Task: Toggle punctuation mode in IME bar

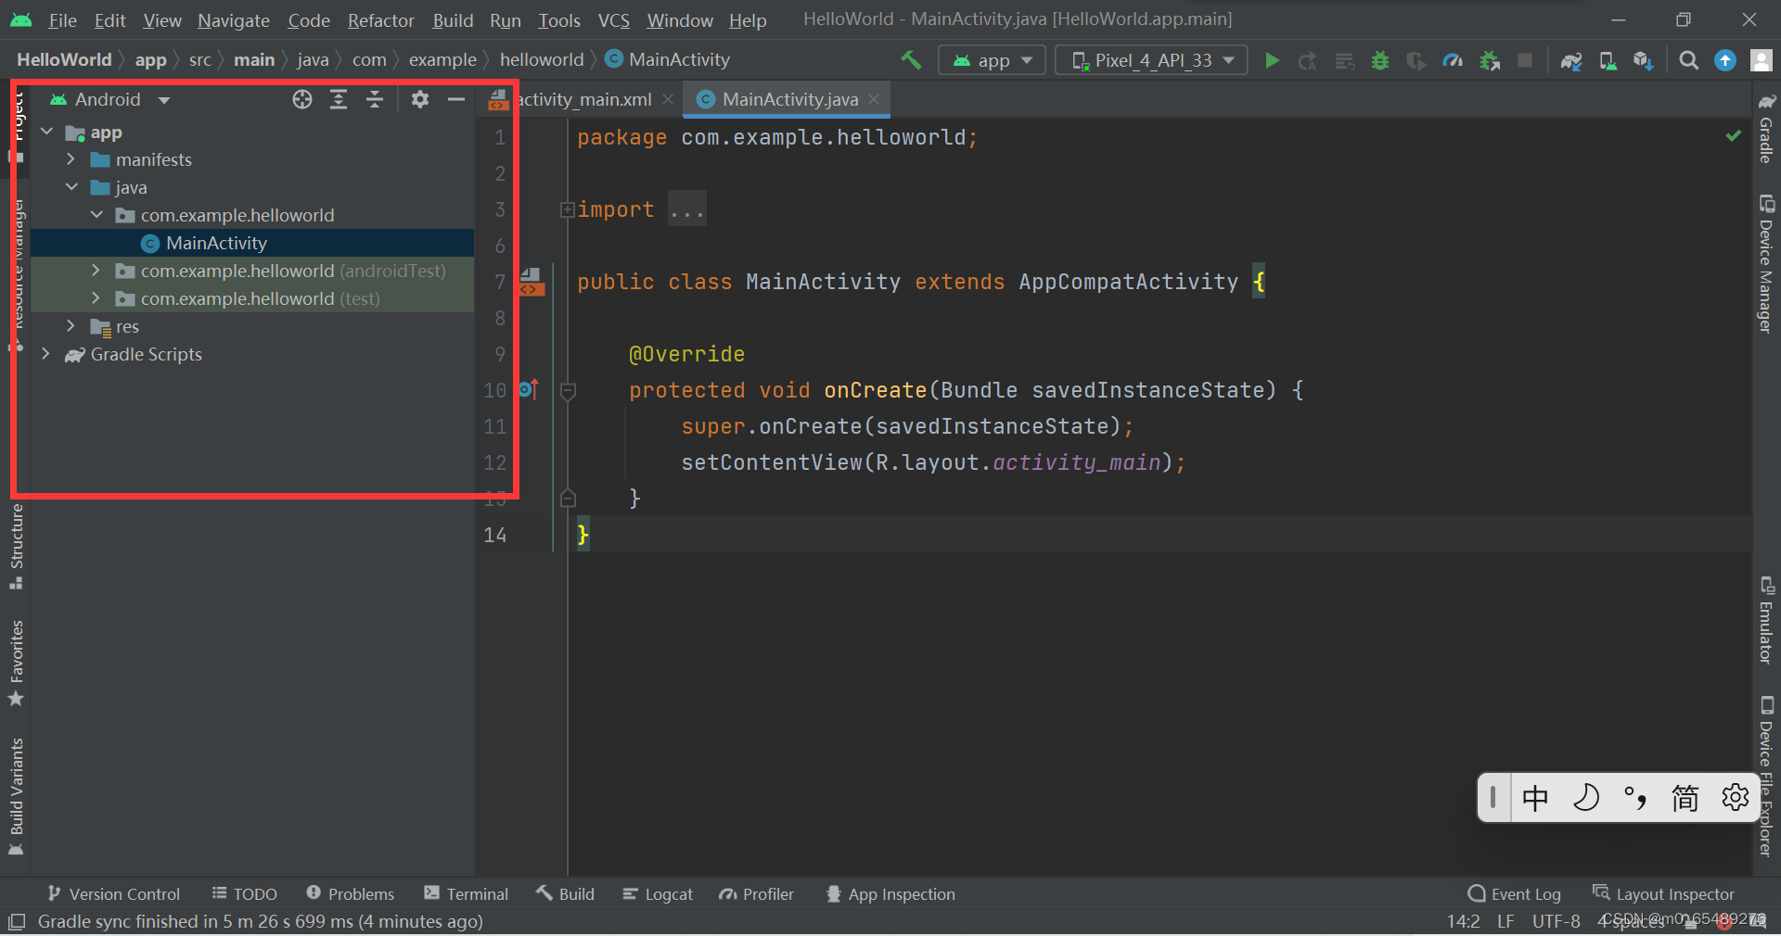Action: (1635, 797)
